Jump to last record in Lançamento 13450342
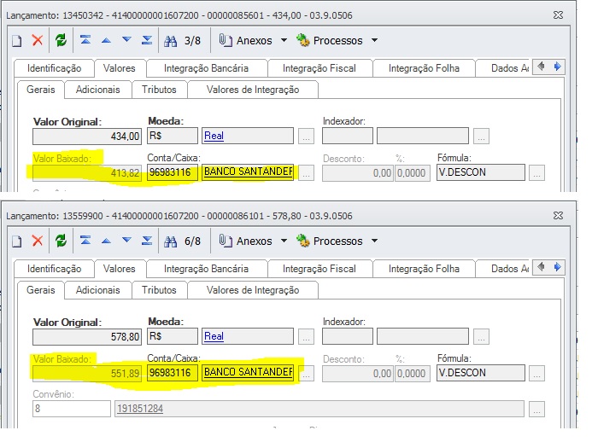The image size is (592, 442). pyautogui.click(x=146, y=40)
